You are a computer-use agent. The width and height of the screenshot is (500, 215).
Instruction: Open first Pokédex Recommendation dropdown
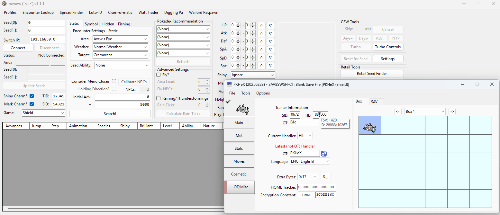point(183,29)
